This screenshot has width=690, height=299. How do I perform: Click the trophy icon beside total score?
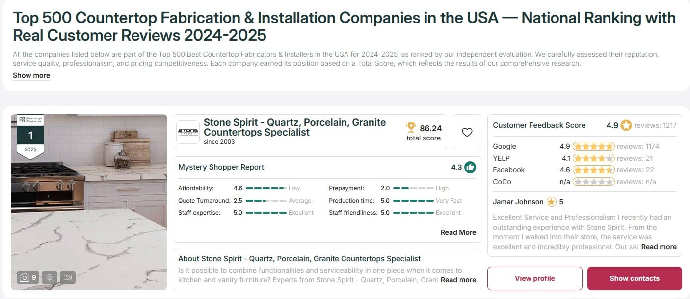pyautogui.click(x=411, y=128)
